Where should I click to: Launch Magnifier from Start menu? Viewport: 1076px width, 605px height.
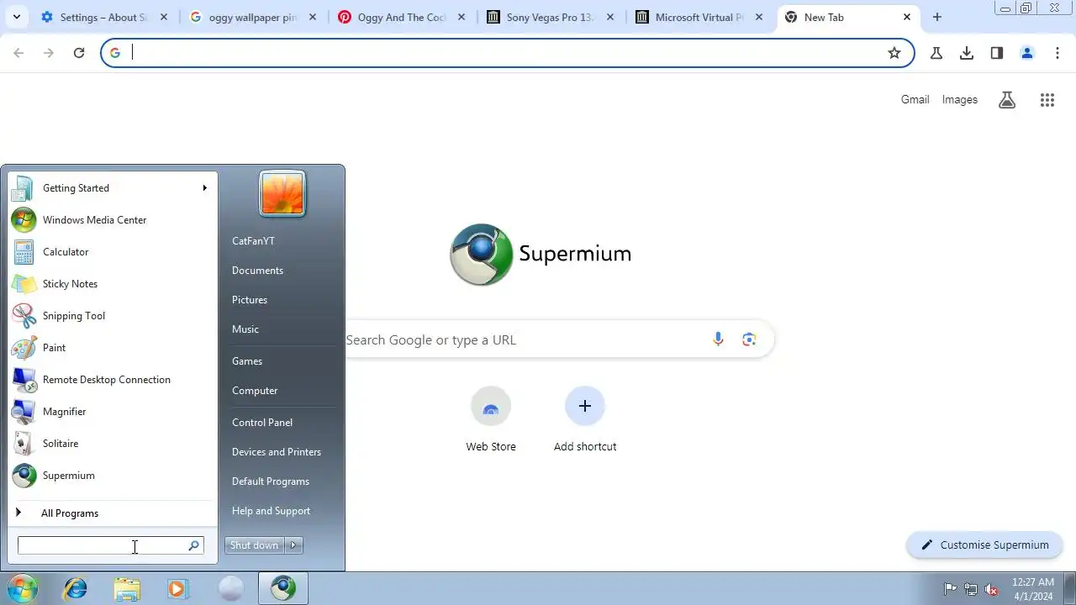(x=24, y=412)
